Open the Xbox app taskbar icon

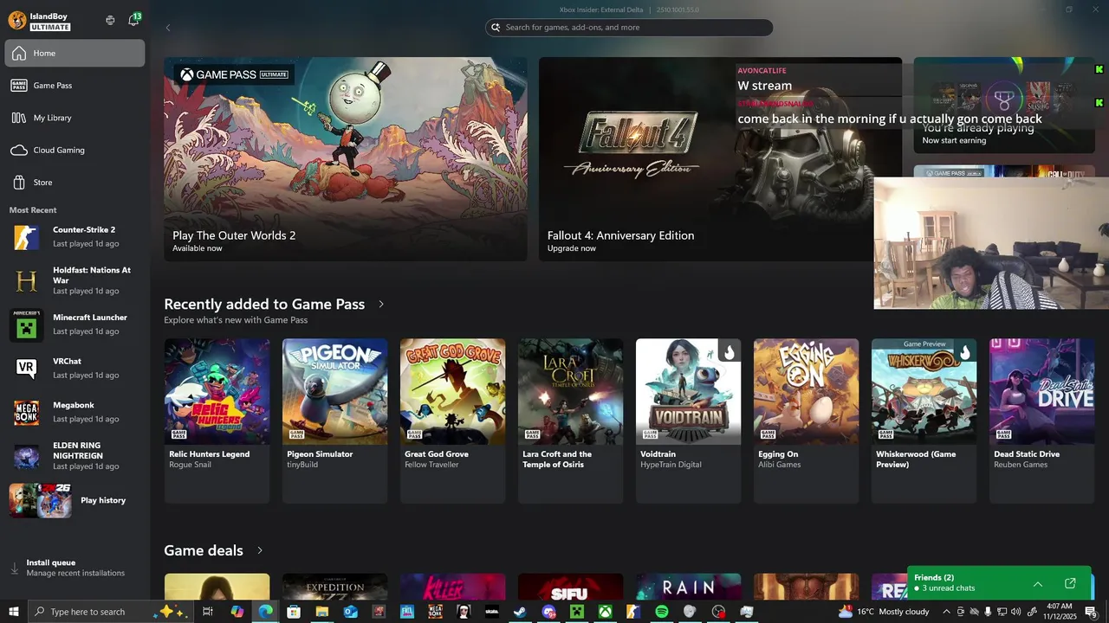(x=605, y=612)
